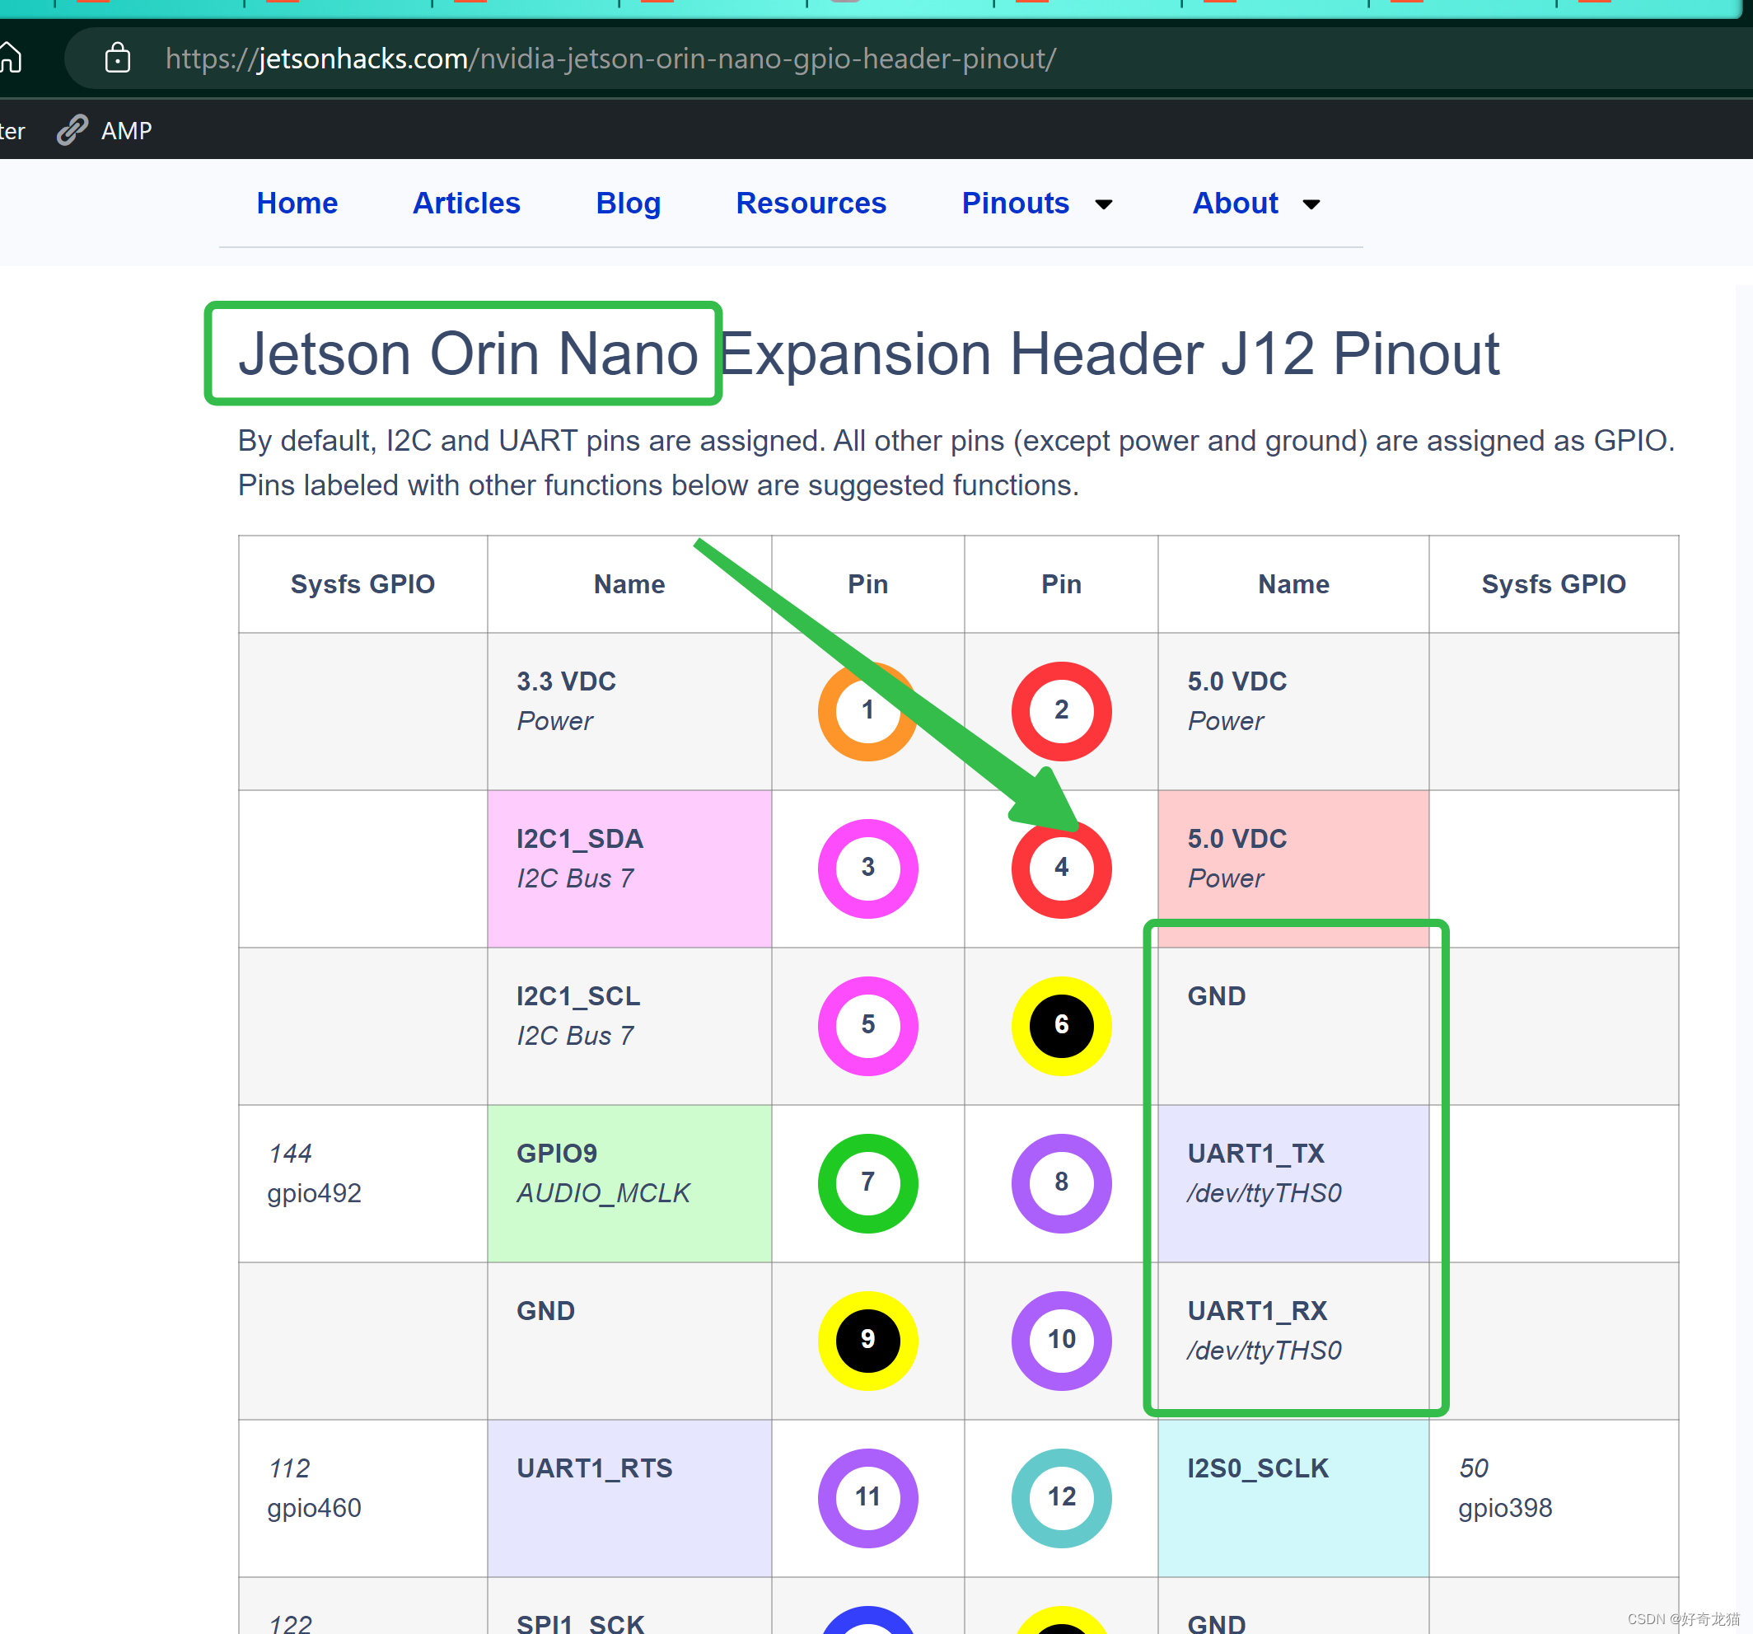
Task: Go to the Blog section
Action: pos(628,204)
